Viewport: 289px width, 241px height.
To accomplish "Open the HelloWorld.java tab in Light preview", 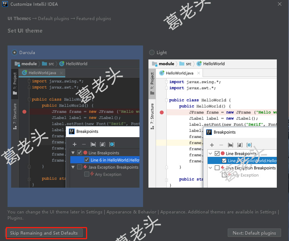I will (x=180, y=73).
